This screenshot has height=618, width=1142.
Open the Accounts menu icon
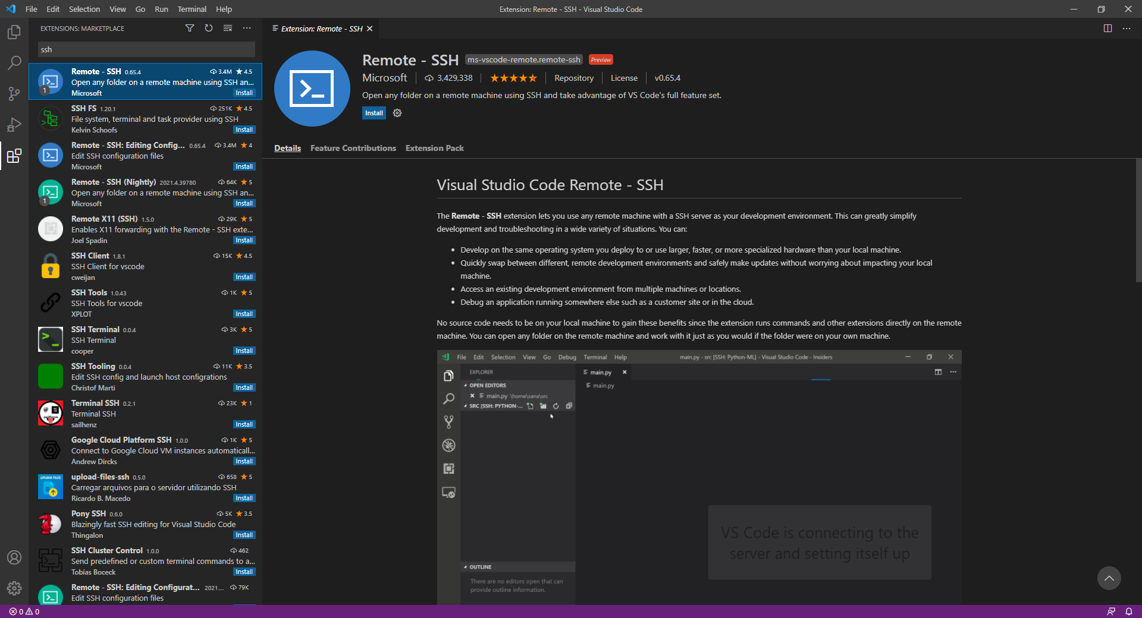[x=14, y=557]
